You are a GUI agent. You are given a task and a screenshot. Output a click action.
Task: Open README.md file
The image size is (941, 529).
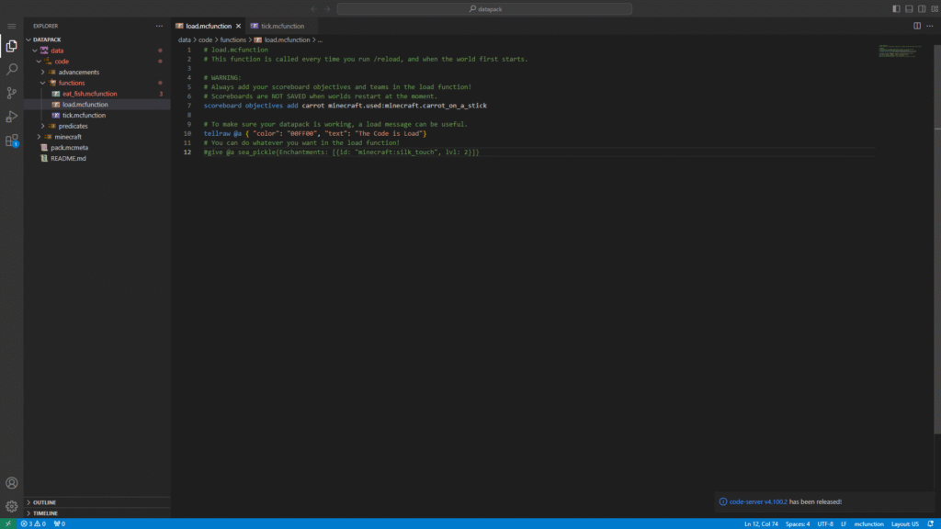pyautogui.click(x=68, y=158)
